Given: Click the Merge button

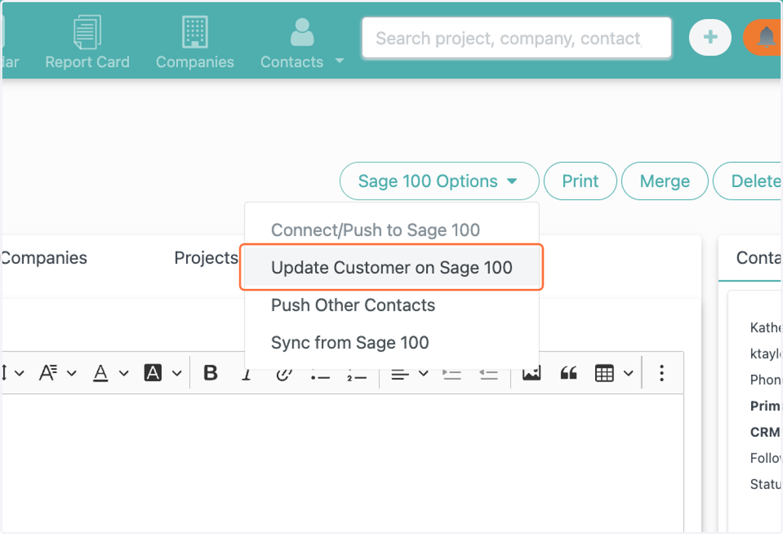Looking at the screenshot, I should [664, 181].
